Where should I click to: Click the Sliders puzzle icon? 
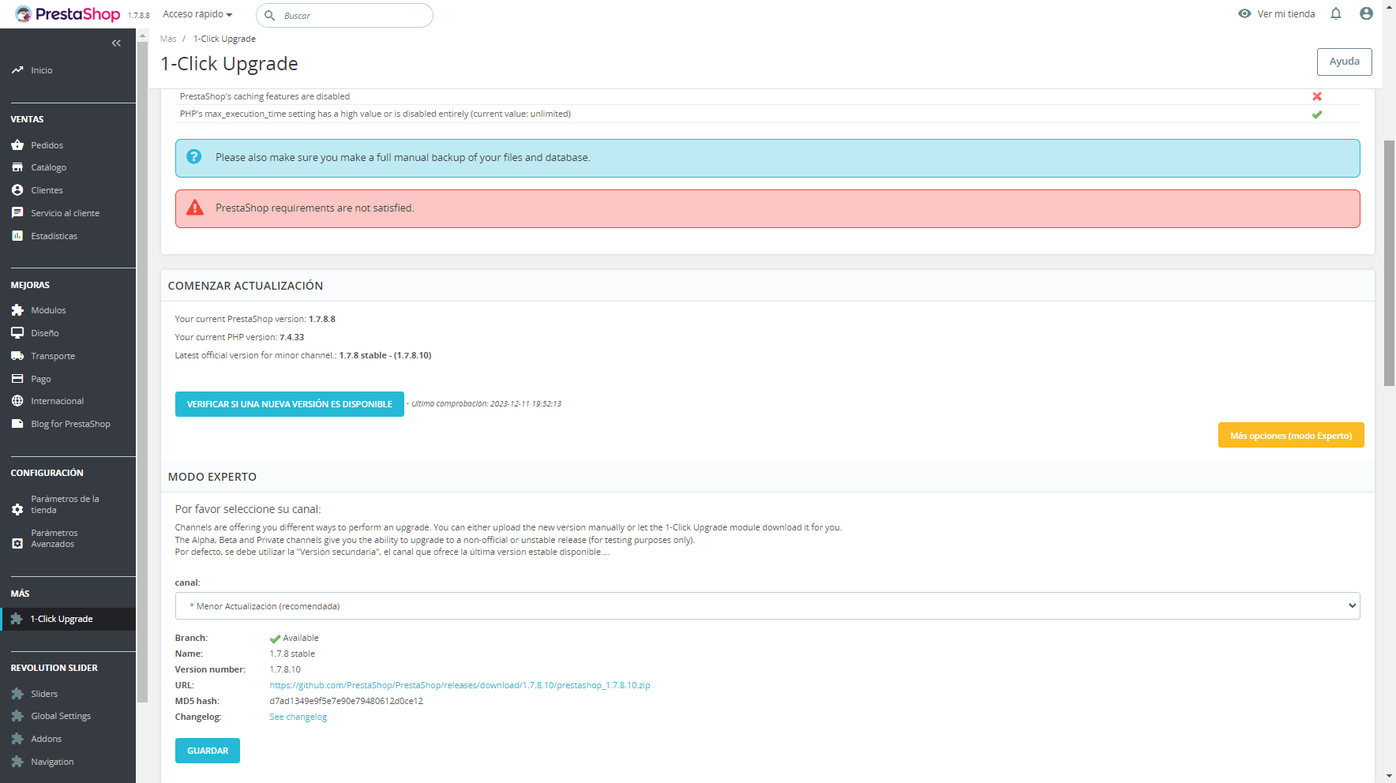[17, 694]
